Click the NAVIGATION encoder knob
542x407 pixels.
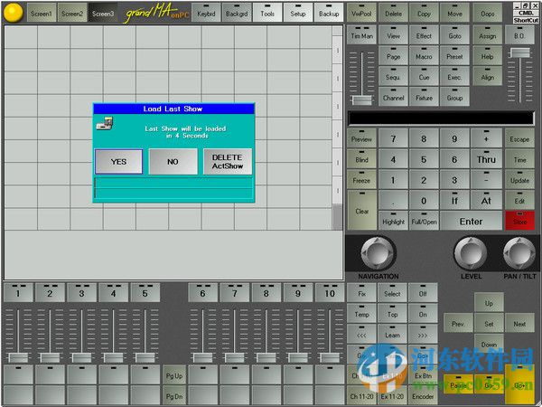click(378, 253)
